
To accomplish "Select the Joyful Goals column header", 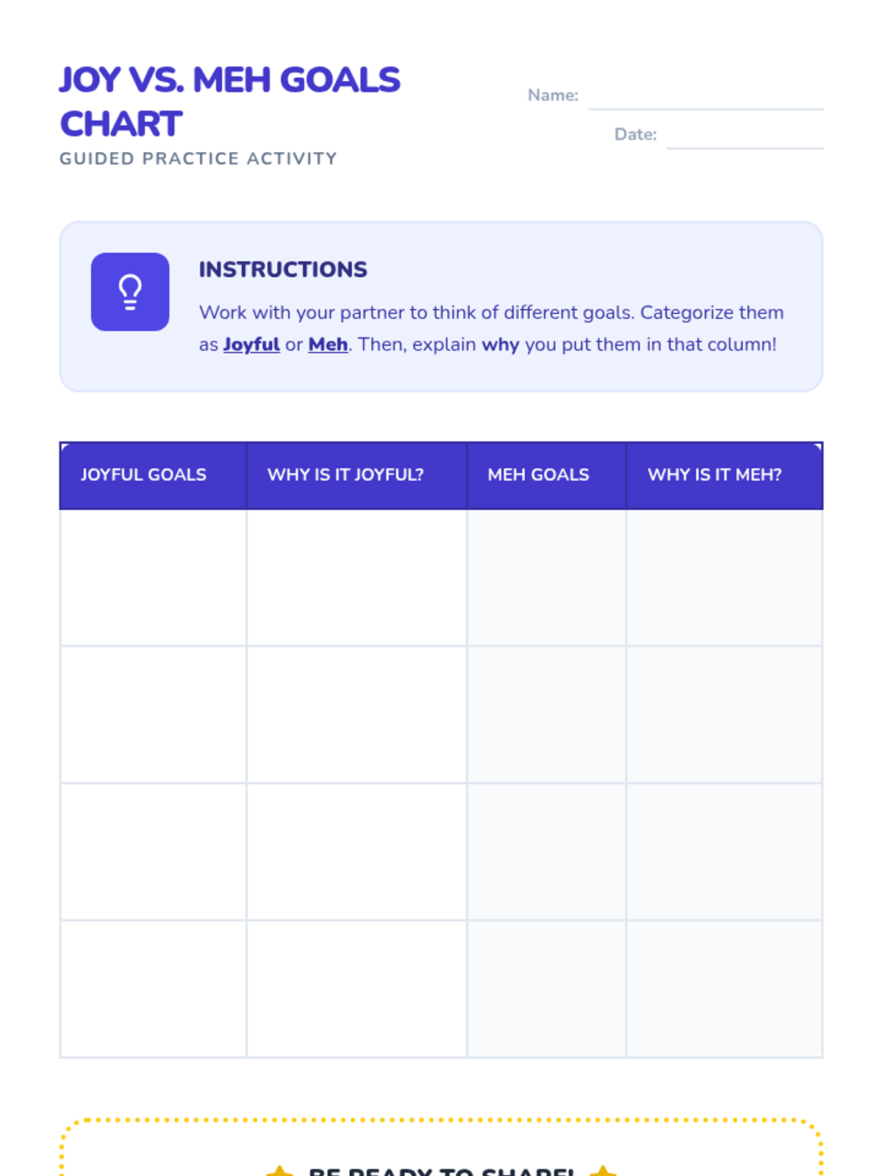I will pos(144,475).
